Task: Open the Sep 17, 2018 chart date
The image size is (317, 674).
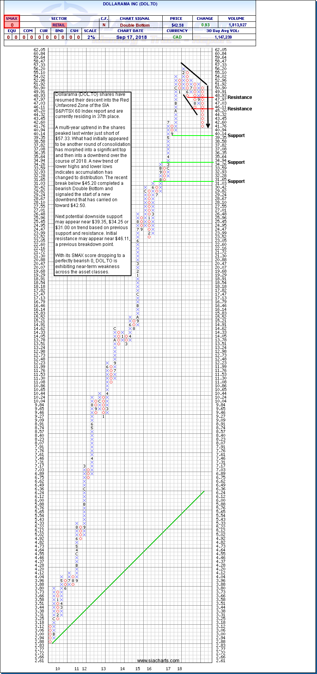Action: pos(131,37)
